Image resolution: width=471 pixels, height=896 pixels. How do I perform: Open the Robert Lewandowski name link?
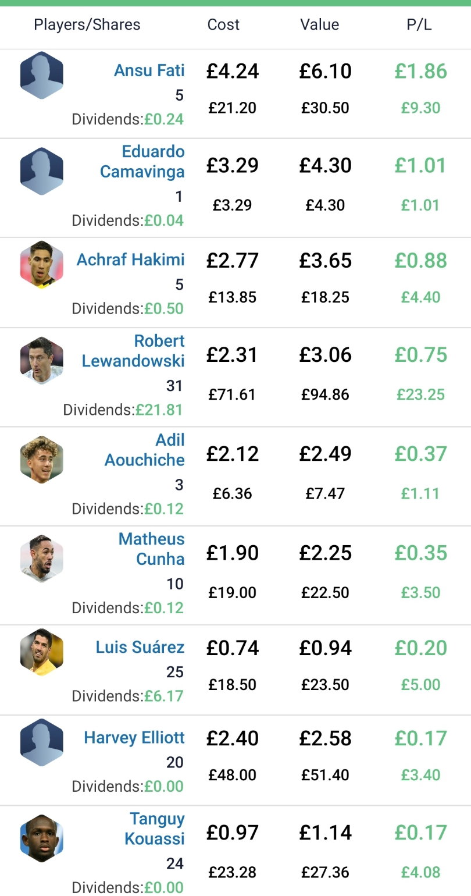(x=133, y=351)
